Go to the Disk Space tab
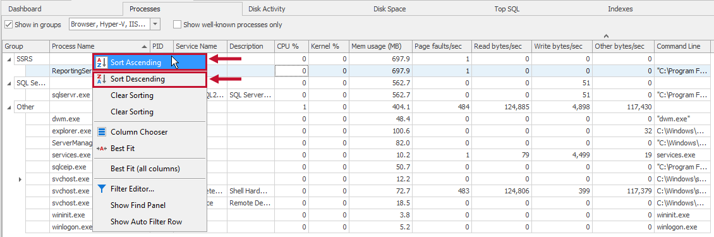 (389, 9)
